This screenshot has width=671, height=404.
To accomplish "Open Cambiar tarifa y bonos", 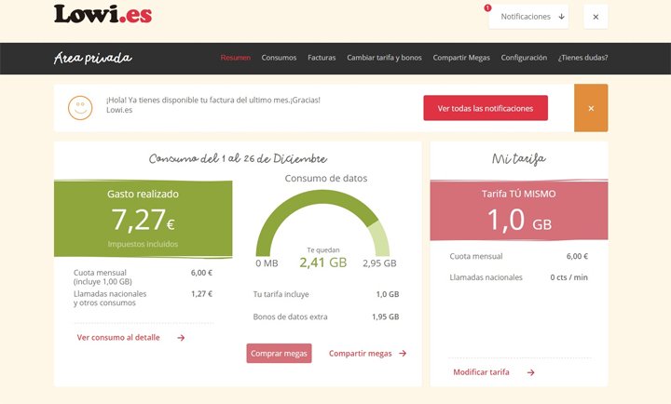I will point(384,58).
